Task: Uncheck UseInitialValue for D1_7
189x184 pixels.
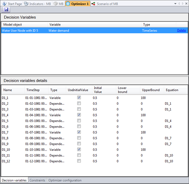Action: tap(79, 132)
